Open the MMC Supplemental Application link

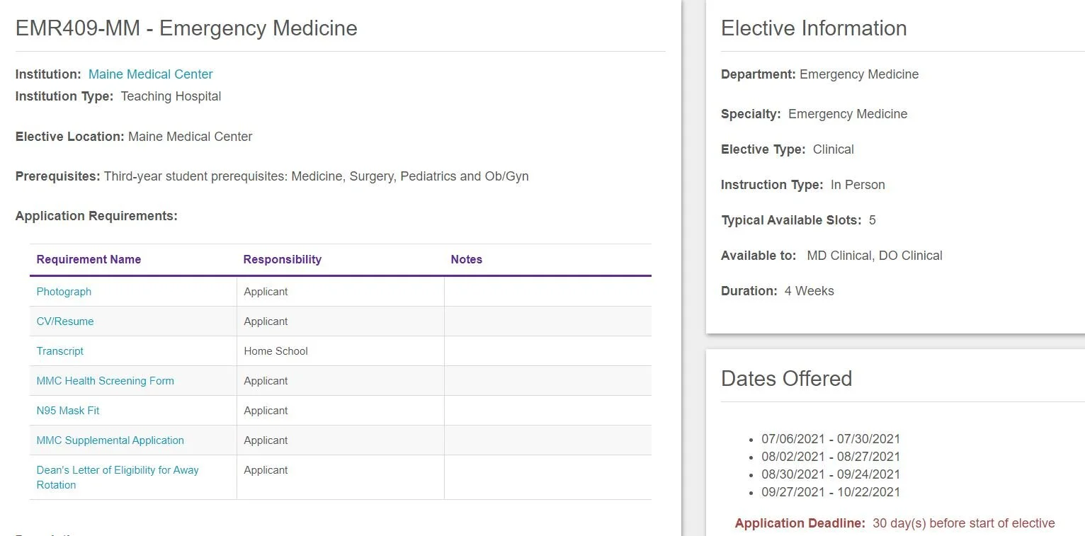point(110,440)
